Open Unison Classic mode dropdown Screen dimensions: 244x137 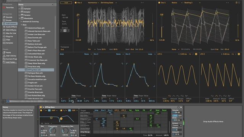click(177, 125)
